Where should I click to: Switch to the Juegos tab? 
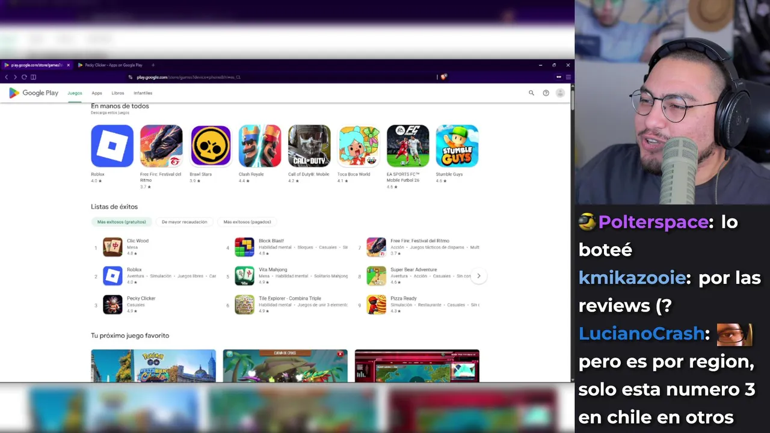pos(75,93)
